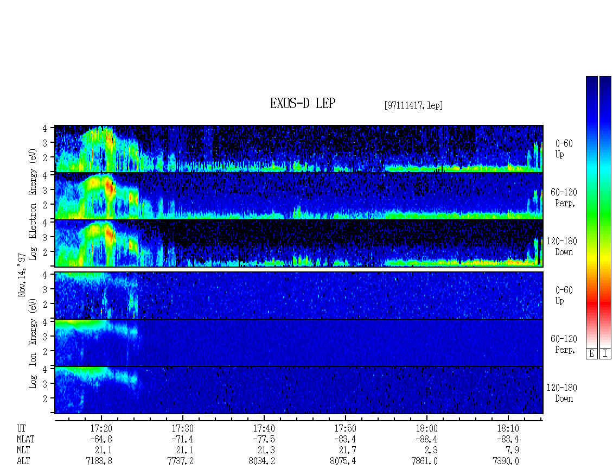Click the ALT row header
Image resolution: width=613 pixels, height=475 pixels.
(x=23, y=461)
